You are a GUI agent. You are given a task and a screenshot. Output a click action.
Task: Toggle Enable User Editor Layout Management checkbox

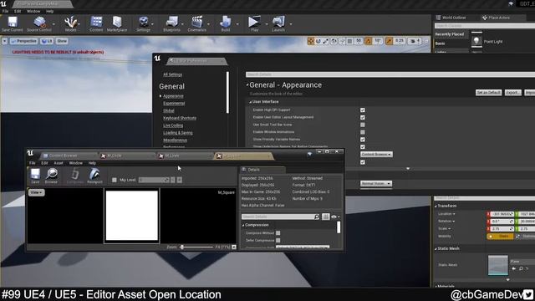point(363,117)
